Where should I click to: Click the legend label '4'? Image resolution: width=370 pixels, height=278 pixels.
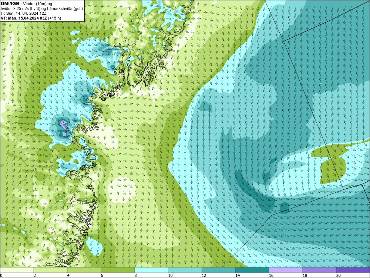(68, 275)
